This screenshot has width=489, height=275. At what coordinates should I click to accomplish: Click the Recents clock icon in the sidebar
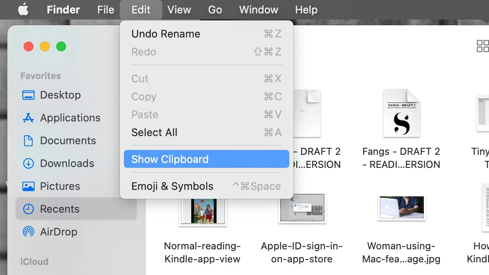(x=29, y=209)
